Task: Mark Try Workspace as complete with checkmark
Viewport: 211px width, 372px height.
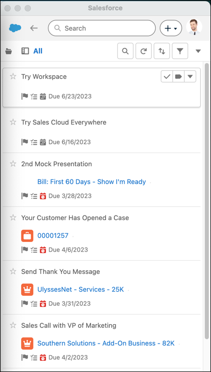Action: click(x=167, y=76)
